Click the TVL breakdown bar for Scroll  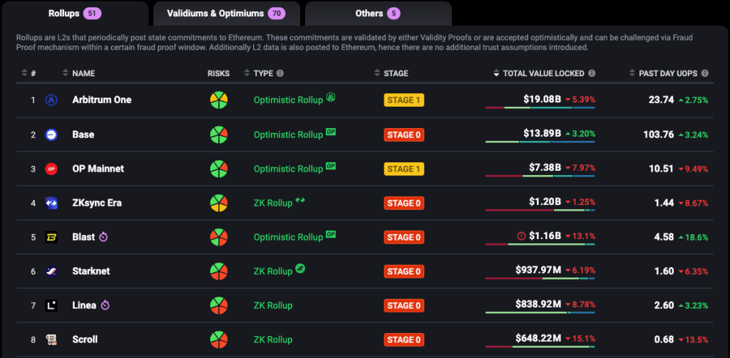(540, 347)
